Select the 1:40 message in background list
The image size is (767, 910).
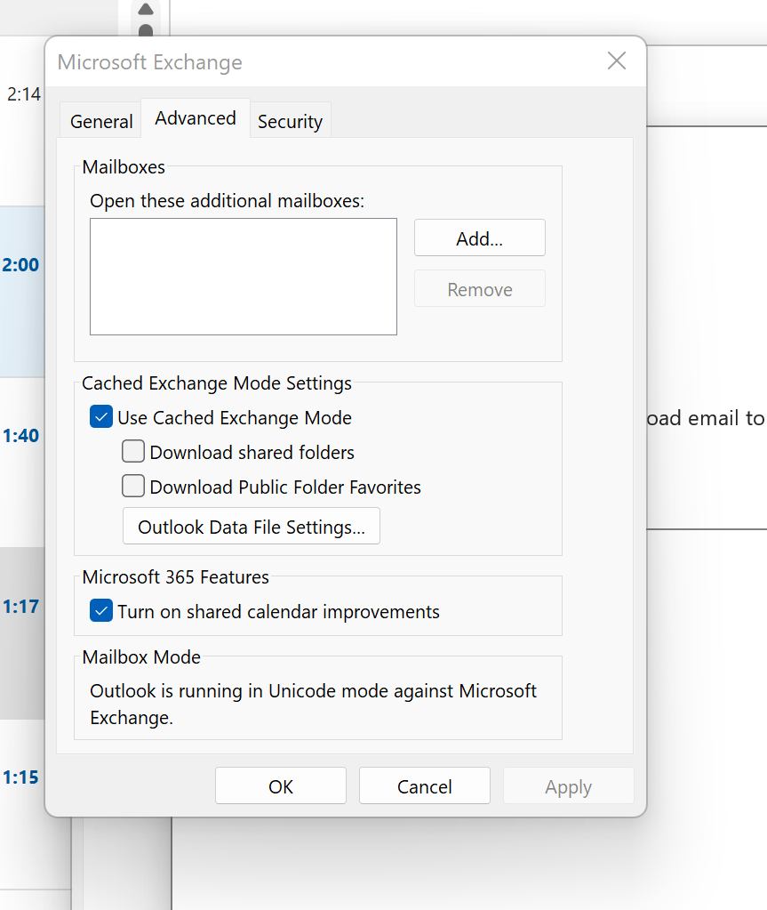pyautogui.click(x=22, y=462)
